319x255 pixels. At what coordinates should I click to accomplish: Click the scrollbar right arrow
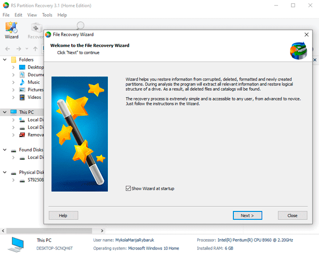(102, 231)
